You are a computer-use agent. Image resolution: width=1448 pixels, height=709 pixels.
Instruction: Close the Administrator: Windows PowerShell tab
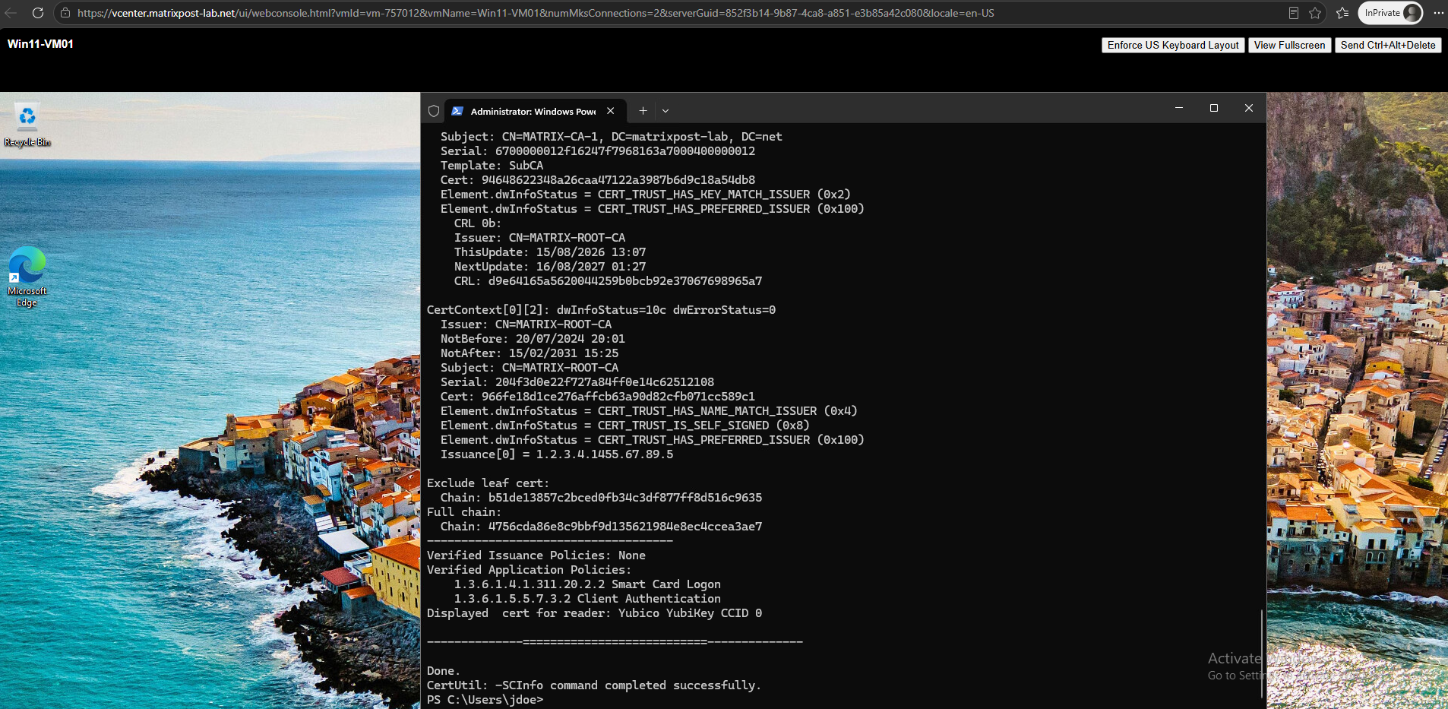tap(611, 111)
